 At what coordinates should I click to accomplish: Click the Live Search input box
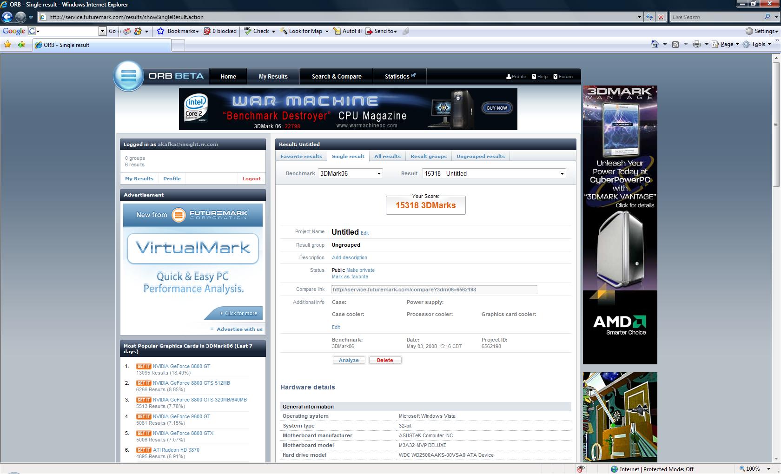click(x=716, y=17)
